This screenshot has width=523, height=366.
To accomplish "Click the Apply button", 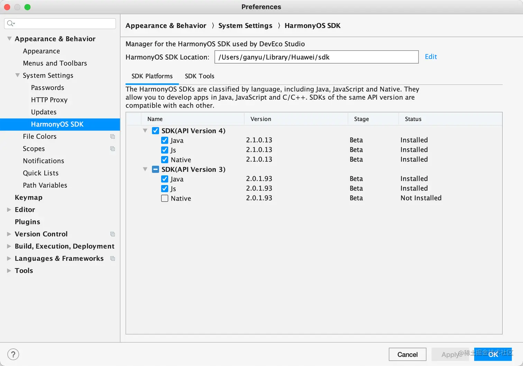I will point(450,354).
